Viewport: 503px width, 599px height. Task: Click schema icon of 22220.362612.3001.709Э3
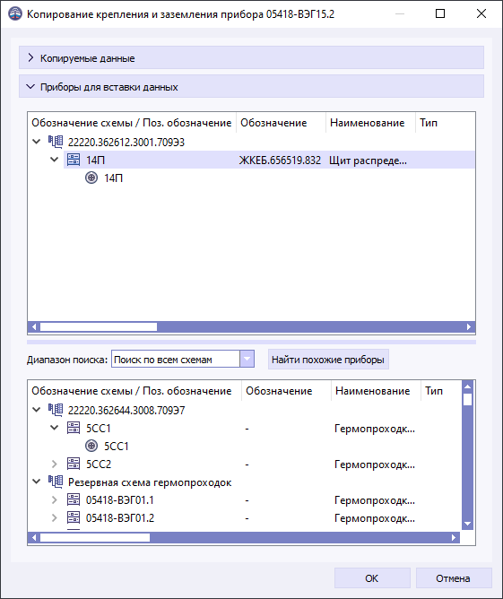coord(56,142)
